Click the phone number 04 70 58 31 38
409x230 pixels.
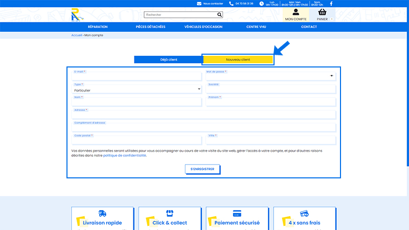(244, 4)
